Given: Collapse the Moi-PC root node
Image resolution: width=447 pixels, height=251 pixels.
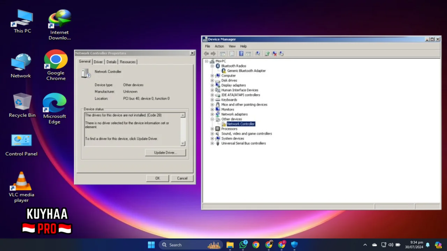Looking at the screenshot, I should click(x=206, y=61).
